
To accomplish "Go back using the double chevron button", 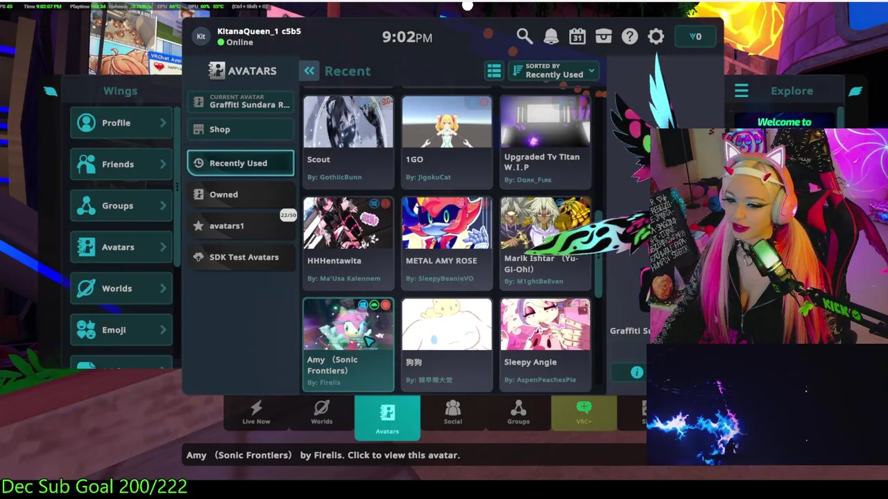I will pos(309,71).
